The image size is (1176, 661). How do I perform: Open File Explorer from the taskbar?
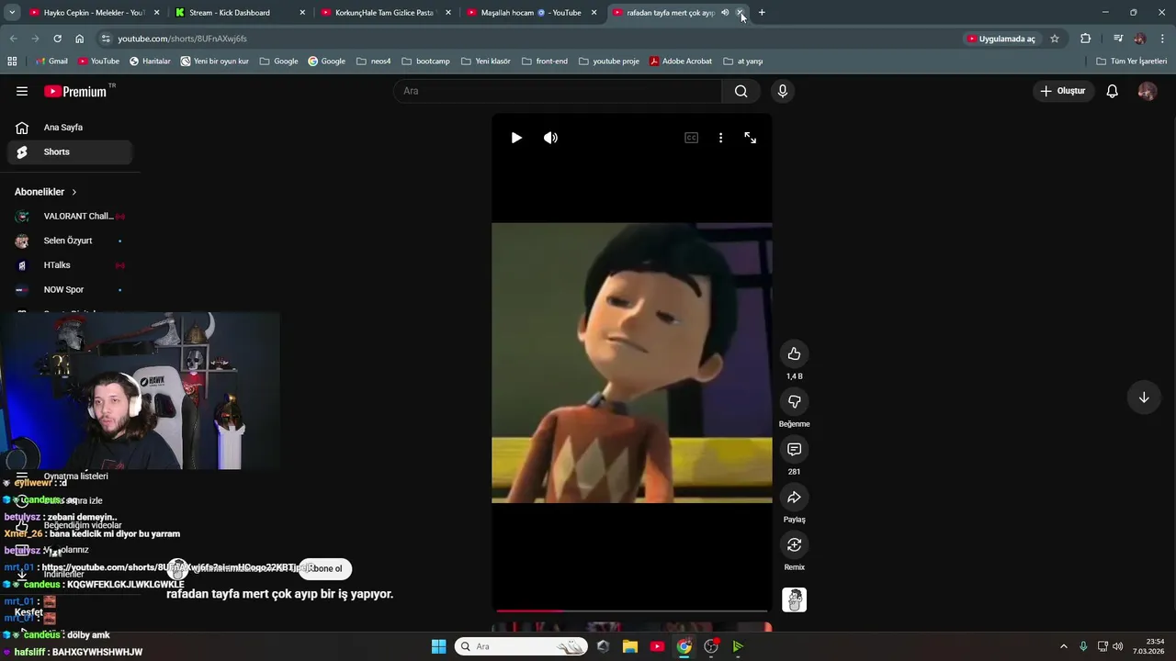coord(630,646)
